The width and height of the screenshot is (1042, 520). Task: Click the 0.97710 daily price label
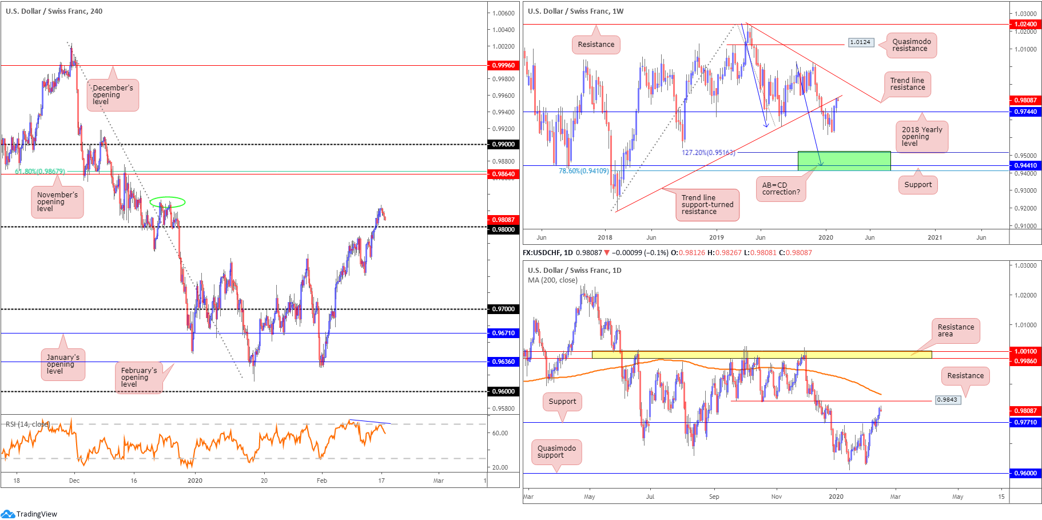tap(1025, 422)
